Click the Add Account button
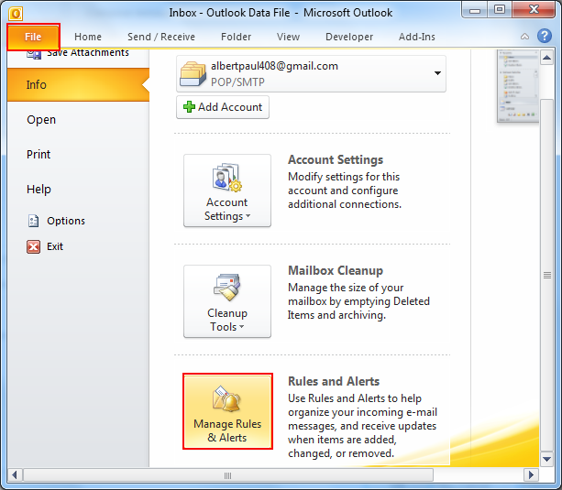The width and height of the screenshot is (562, 490). coord(223,107)
